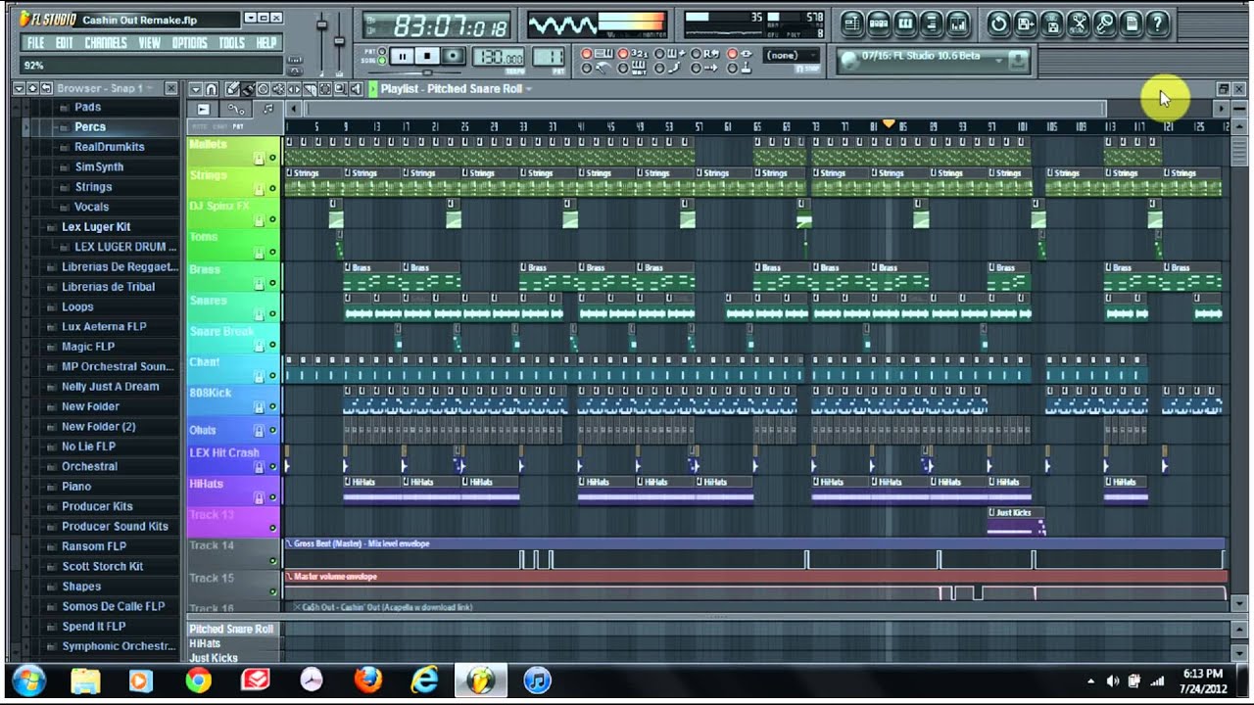Open the Step Sequencer shortcut icon

pyautogui.click(x=879, y=24)
